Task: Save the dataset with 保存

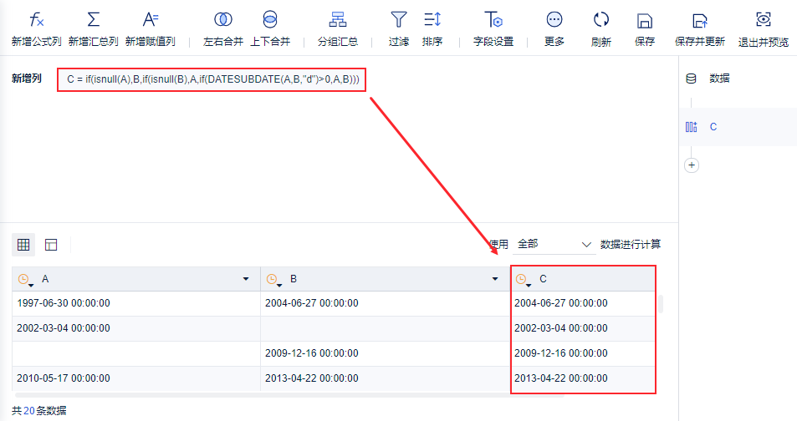Action: tap(645, 29)
